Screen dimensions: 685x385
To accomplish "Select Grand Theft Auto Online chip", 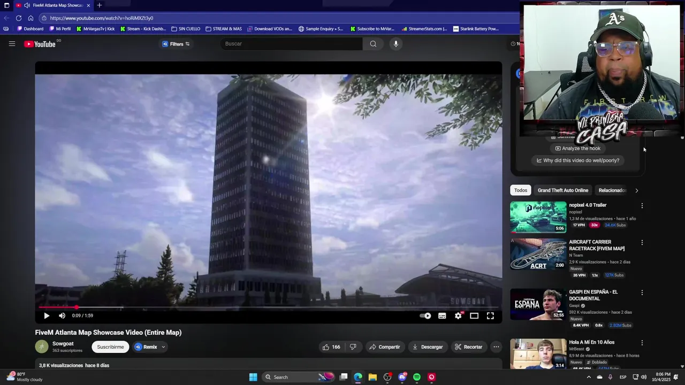I will tap(562, 190).
